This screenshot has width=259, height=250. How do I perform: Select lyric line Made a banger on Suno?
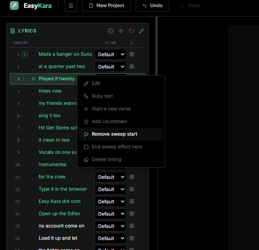pyautogui.click(x=65, y=54)
